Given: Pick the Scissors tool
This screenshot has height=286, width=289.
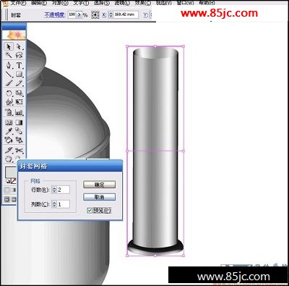Looking at the screenshot, I should (x=19, y=151).
